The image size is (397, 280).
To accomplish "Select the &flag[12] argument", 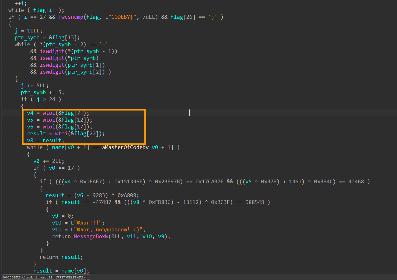I will coord(75,120).
